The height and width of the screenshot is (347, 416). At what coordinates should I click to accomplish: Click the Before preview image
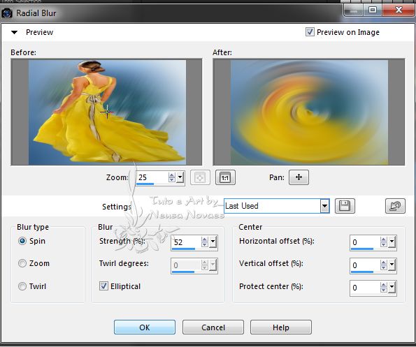pyautogui.click(x=106, y=112)
